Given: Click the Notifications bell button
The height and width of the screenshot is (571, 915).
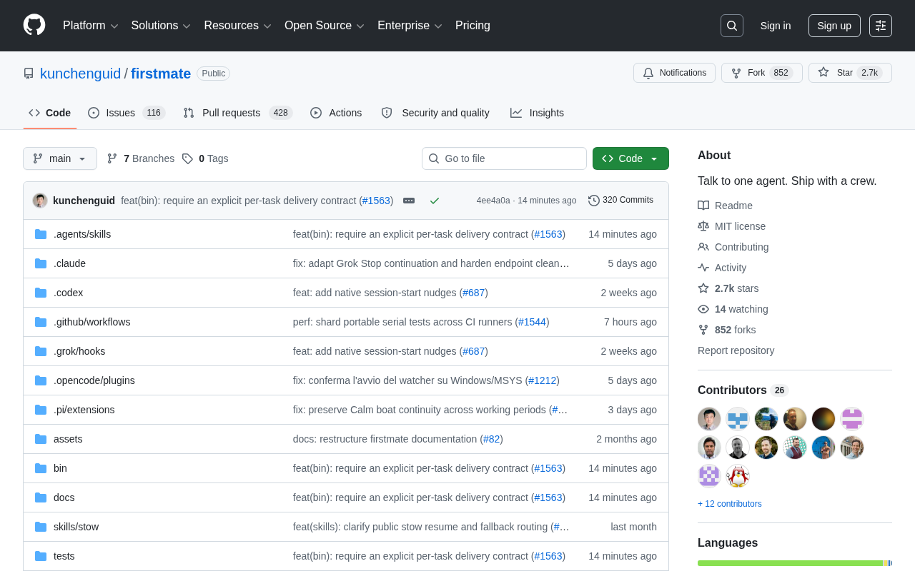Looking at the screenshot, I should tap(674, 73).
